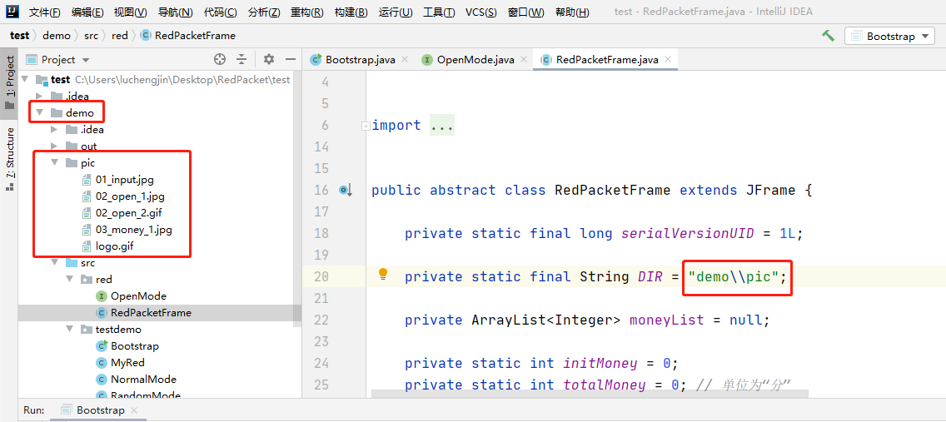Click the editor horizontal scrollbar
Screen dimensions: 946x422
coord(590,395)
